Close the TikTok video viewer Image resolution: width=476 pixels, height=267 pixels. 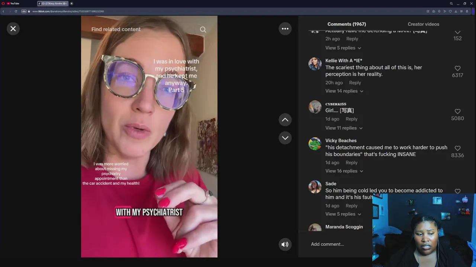pos(13,29)
